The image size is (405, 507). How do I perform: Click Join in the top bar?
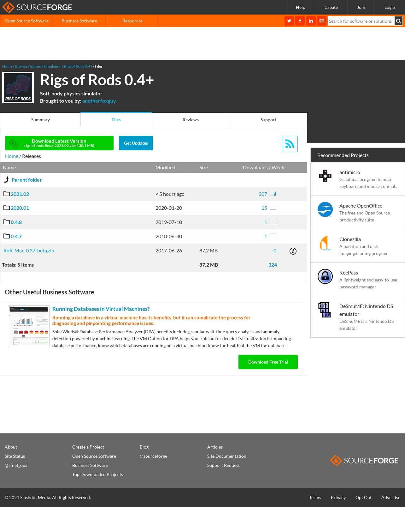361,7
